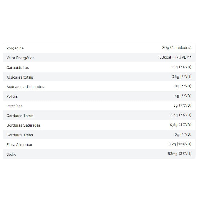Image resolution: width=204 pixels, height=204 pixels.
Task: Click the 'Polióis' row label
Action: tap(12, 96)
